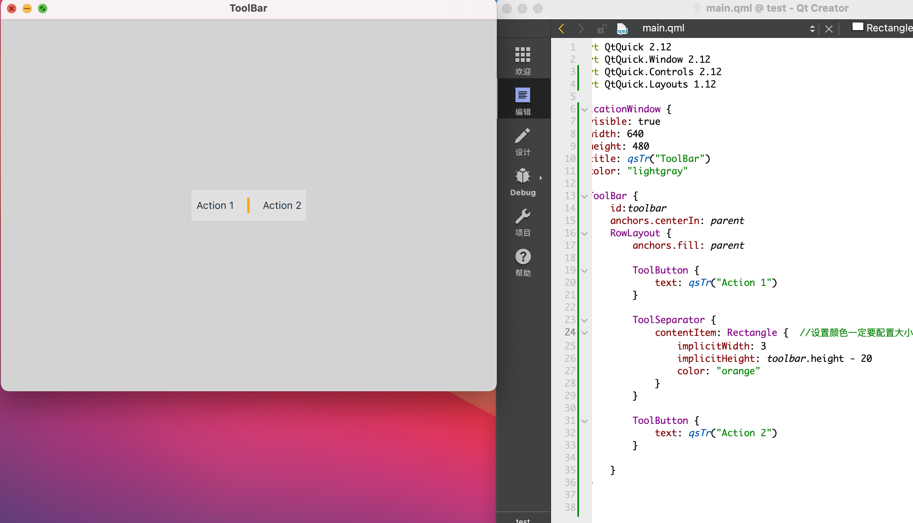The image size is (913, 523).
Task: Click the 'test' kit selector label
Action: pyautogui.click(x=523, y=520)
